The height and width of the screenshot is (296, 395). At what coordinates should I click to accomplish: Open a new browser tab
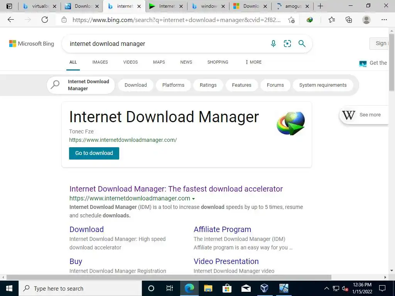320,6
